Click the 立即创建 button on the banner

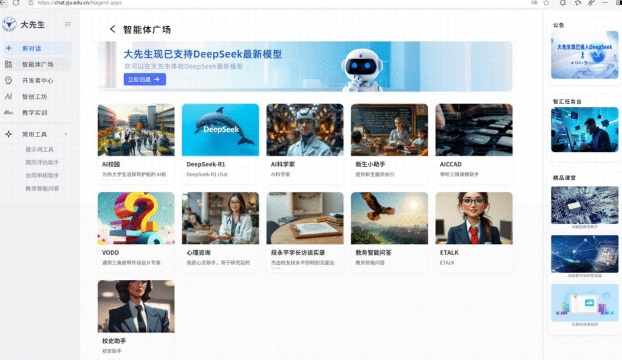(145, 79)
